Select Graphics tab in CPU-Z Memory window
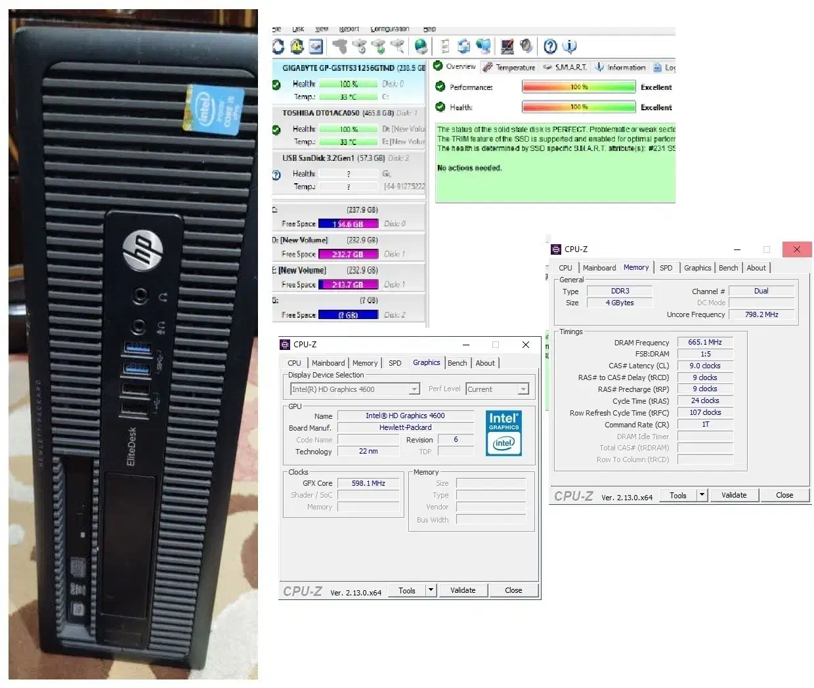Screen dimensions: 814x688 tap(697, 268)
